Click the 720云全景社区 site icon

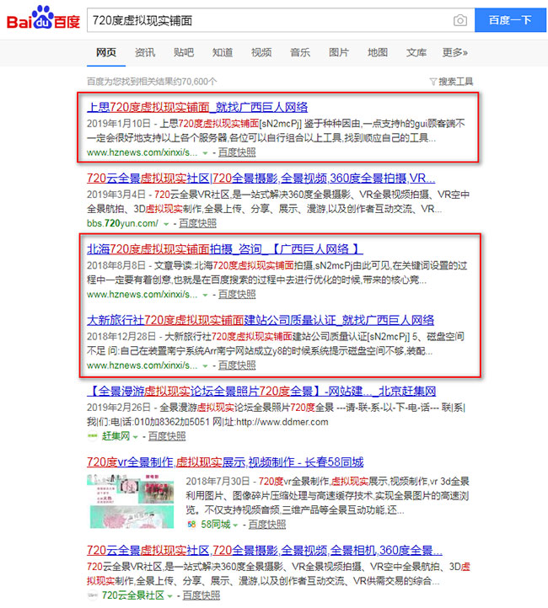[x=92, y=595]
